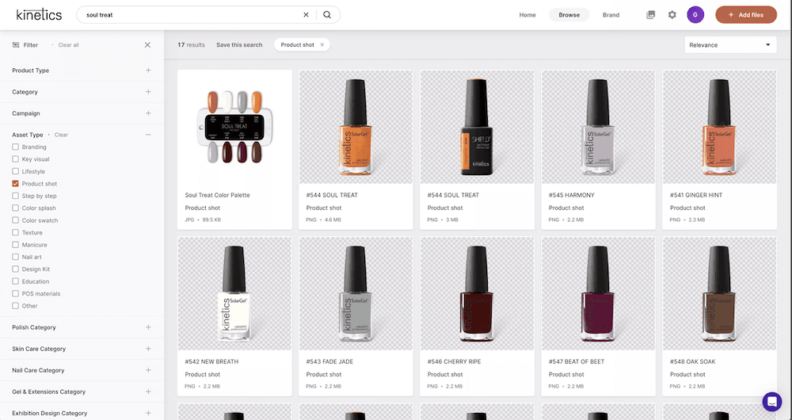Select the Browse tab
Viewport: 792px width, 420px height.
click(x=569, y=14)
